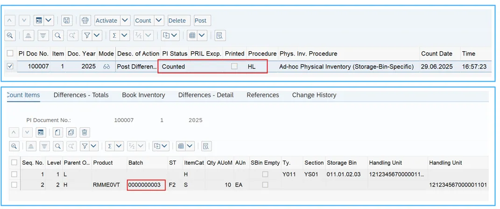The image size is (500, 209).
Task: Sort descending in the Count Items toolbar
Action: [44, 146]
